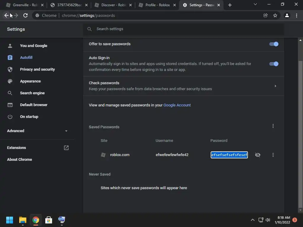This screenshot has height=227, width=303.
Task: Open the Chrome profile avatar menu
Action: click(287, 15)
